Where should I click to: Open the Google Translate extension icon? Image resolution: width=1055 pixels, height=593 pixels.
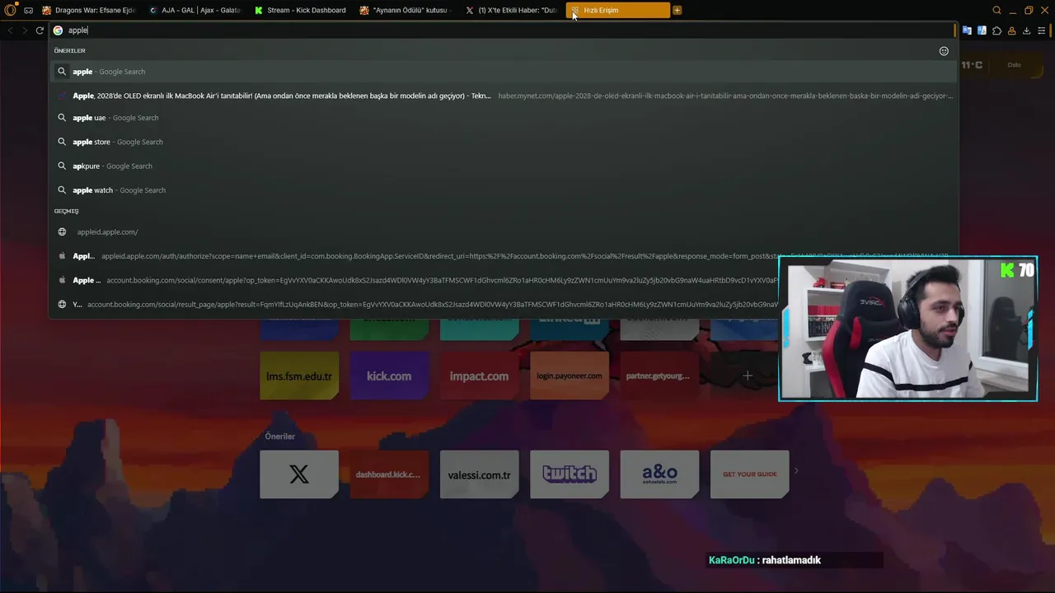tap(967, 30)
